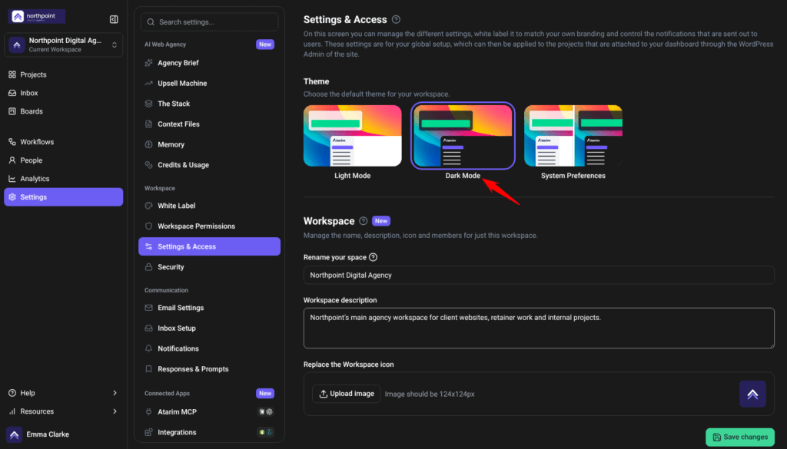Screen dimensions: 787x449
Task: Expand the Help submenu
Action: pyautogui.click(x=63, y=393)
